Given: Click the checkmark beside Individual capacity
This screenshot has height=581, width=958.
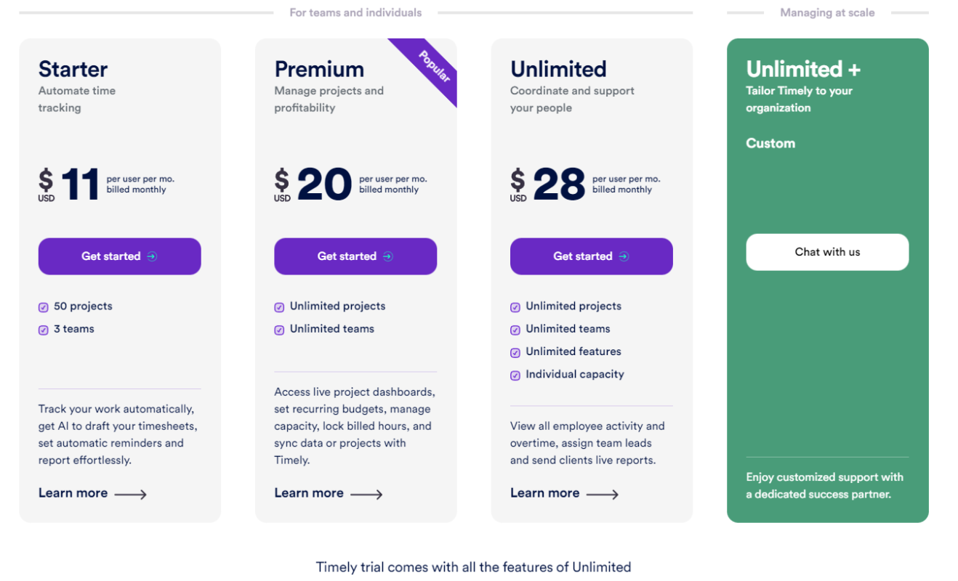Looking at the screenshot, I should [x=515, y=375].
